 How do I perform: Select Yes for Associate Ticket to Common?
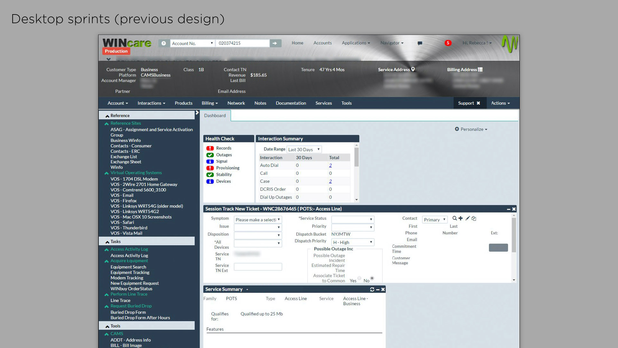tap(359, 278)
